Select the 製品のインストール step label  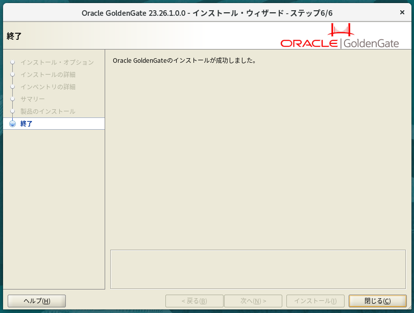point(48,111)
